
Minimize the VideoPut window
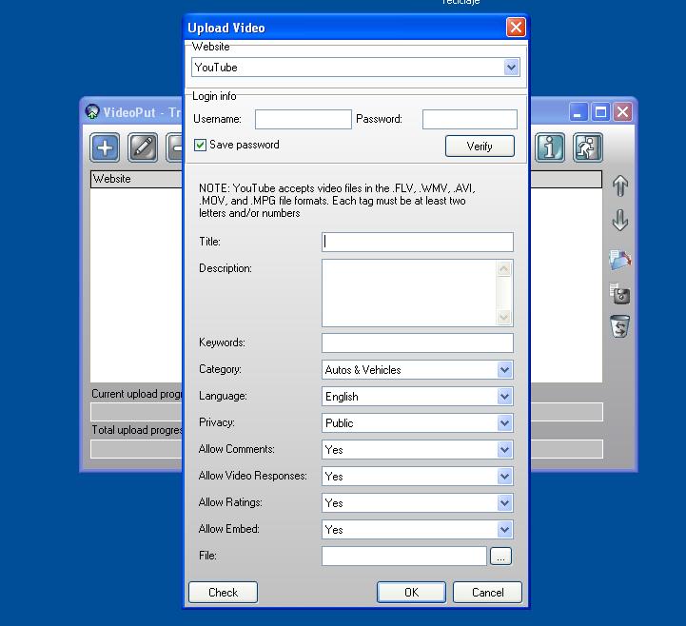pyautogui.click(x=578, y=112)
